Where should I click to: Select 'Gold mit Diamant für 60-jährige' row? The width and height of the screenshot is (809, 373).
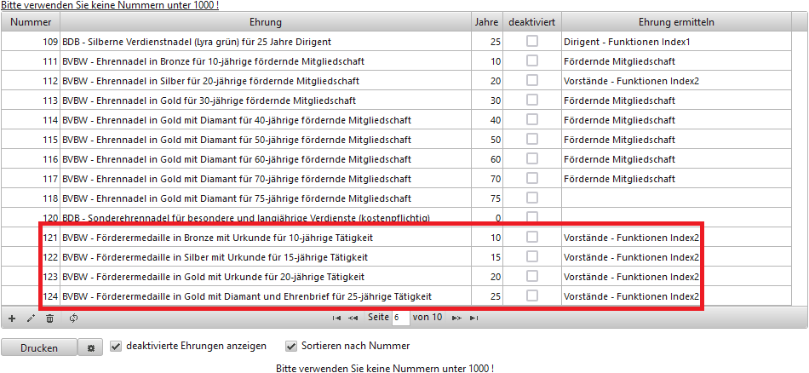pyautogui.click(x=396, y=159)
